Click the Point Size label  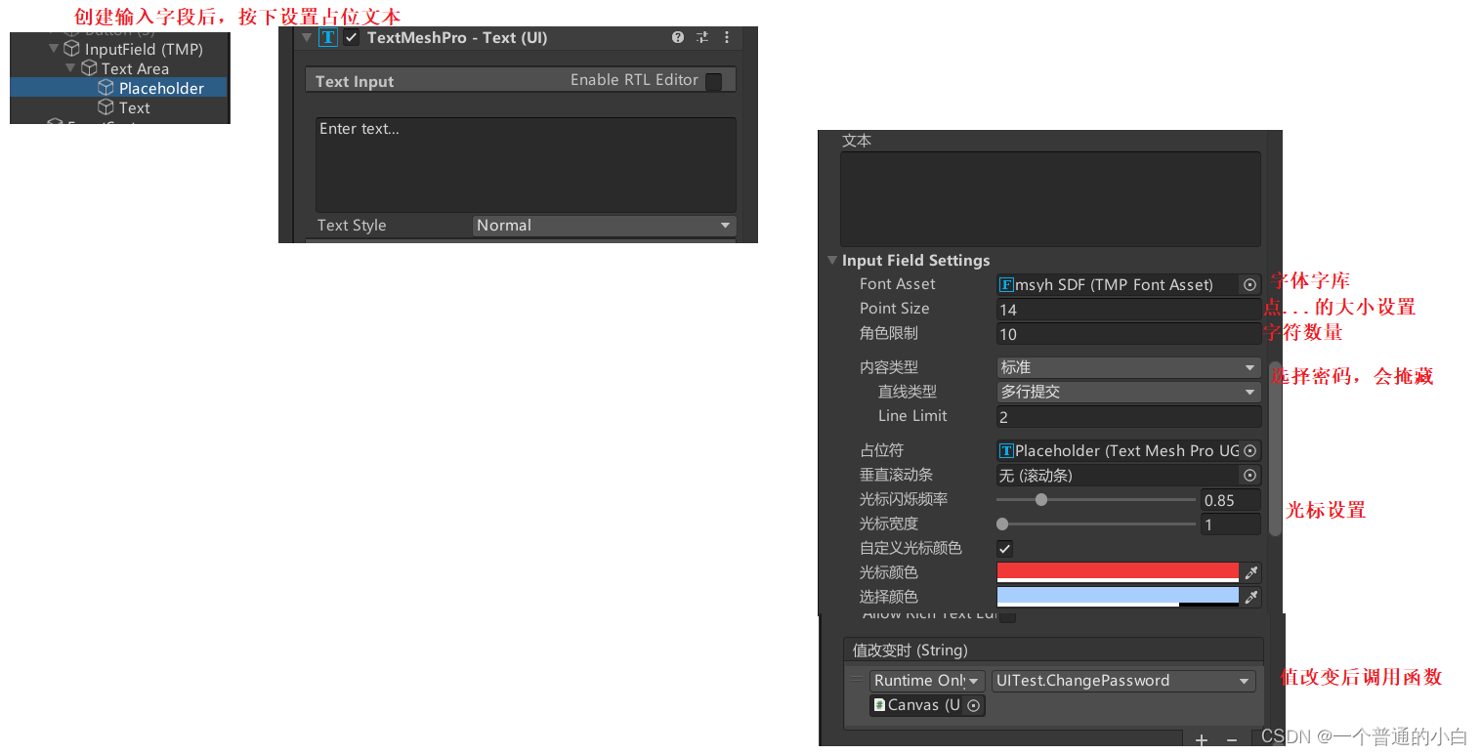(x=894, y=309)
